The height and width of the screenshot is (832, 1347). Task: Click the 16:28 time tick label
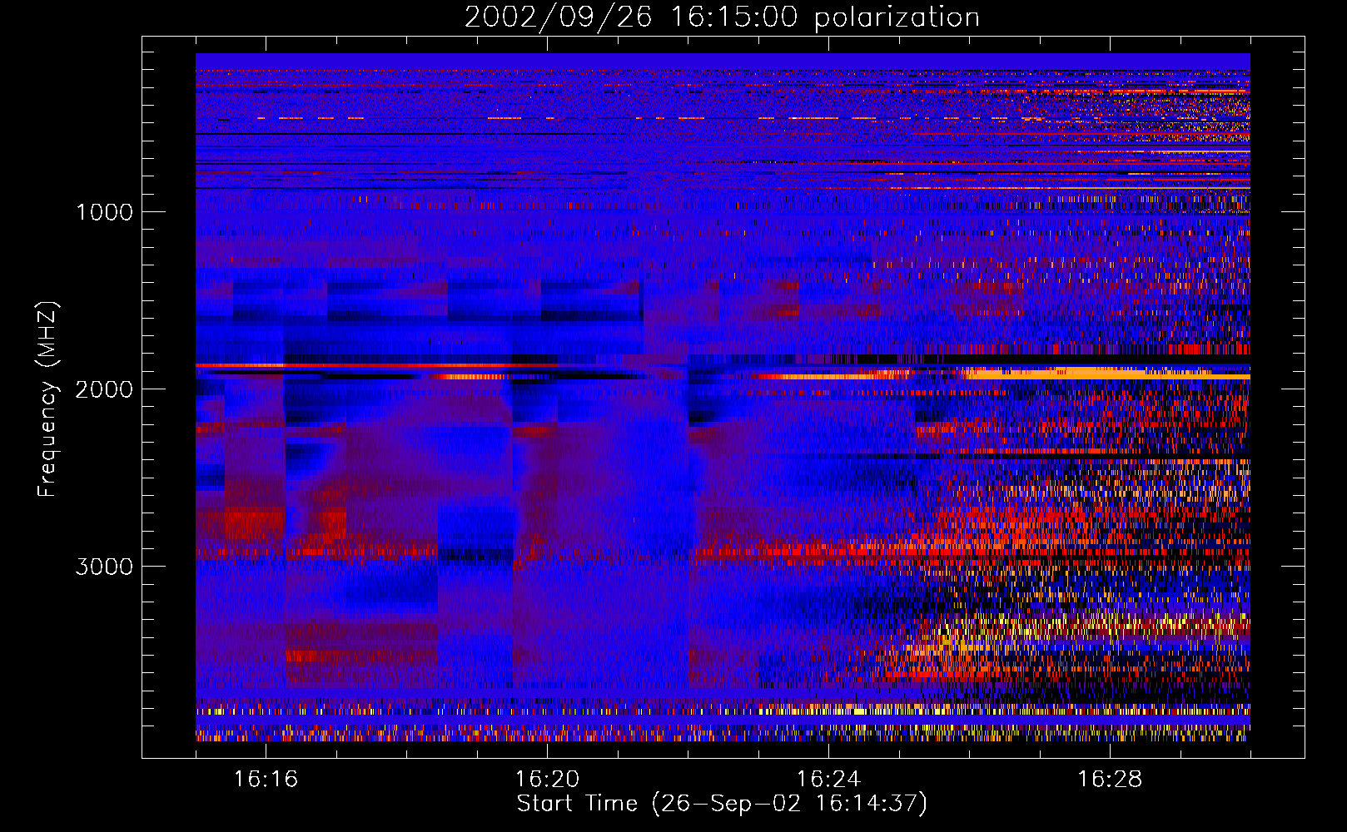click(1111, 780)
